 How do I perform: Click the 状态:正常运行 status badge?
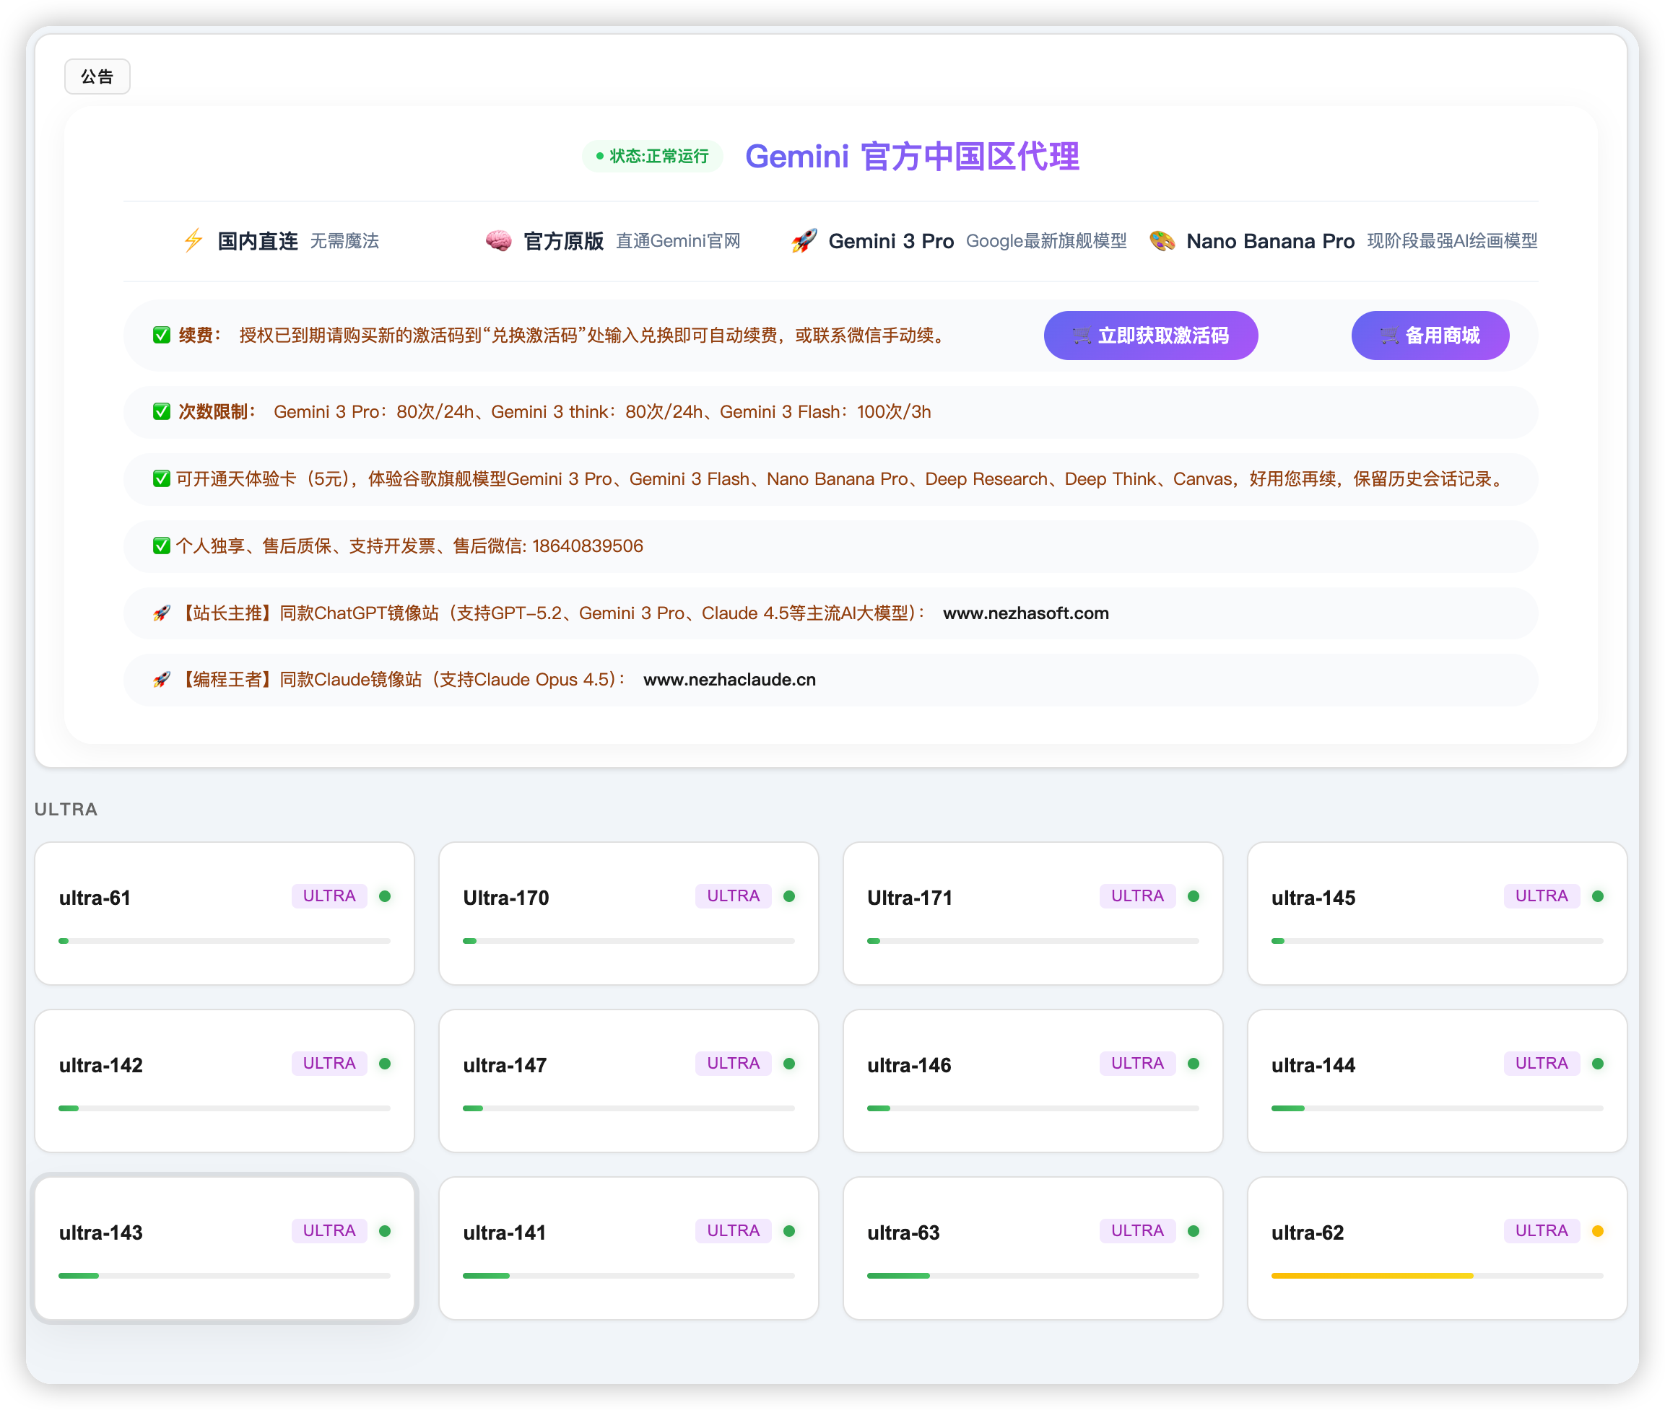coord(652,156)
